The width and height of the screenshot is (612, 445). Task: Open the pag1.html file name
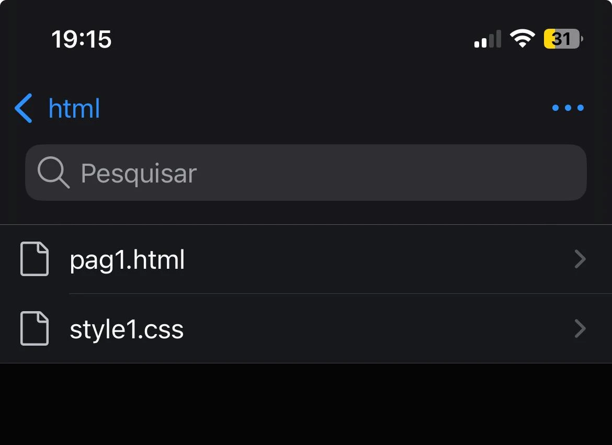tap(127, 259)
